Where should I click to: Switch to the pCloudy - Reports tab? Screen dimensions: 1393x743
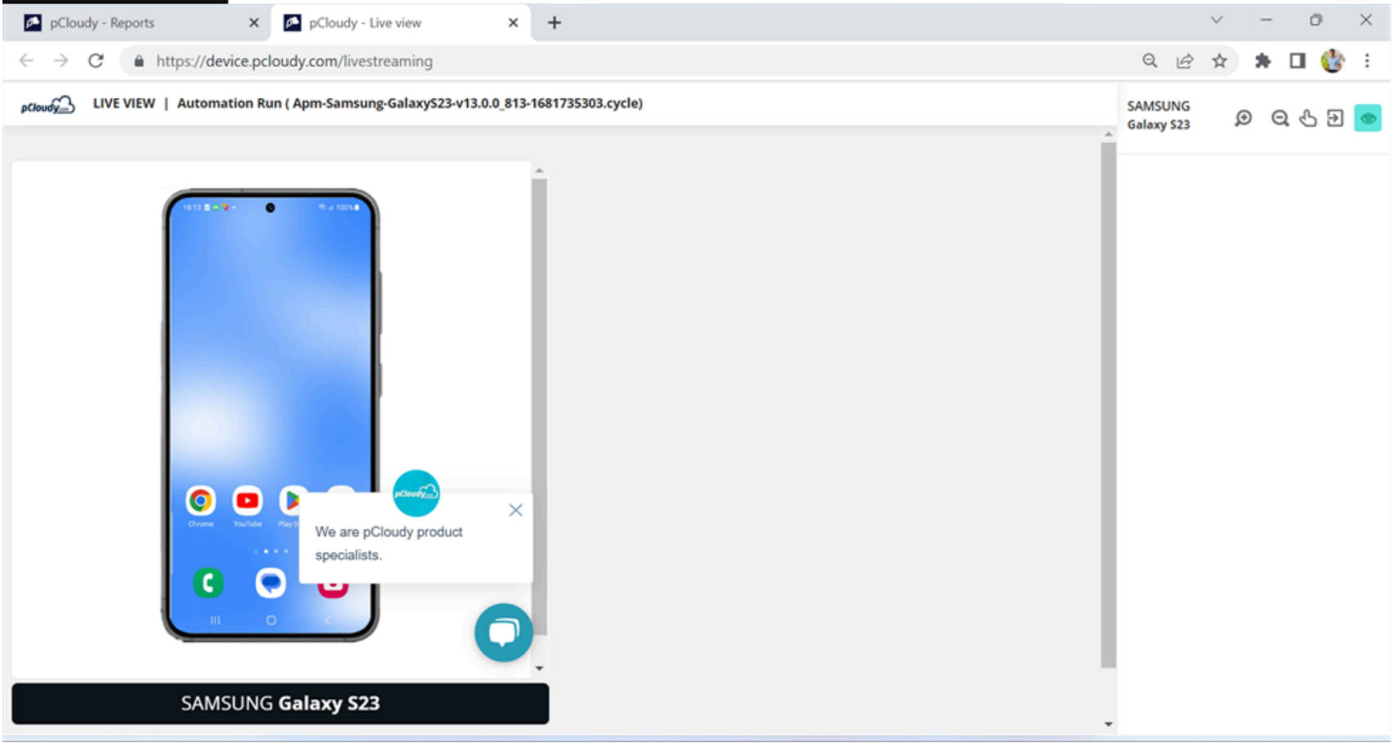point(102,23)
